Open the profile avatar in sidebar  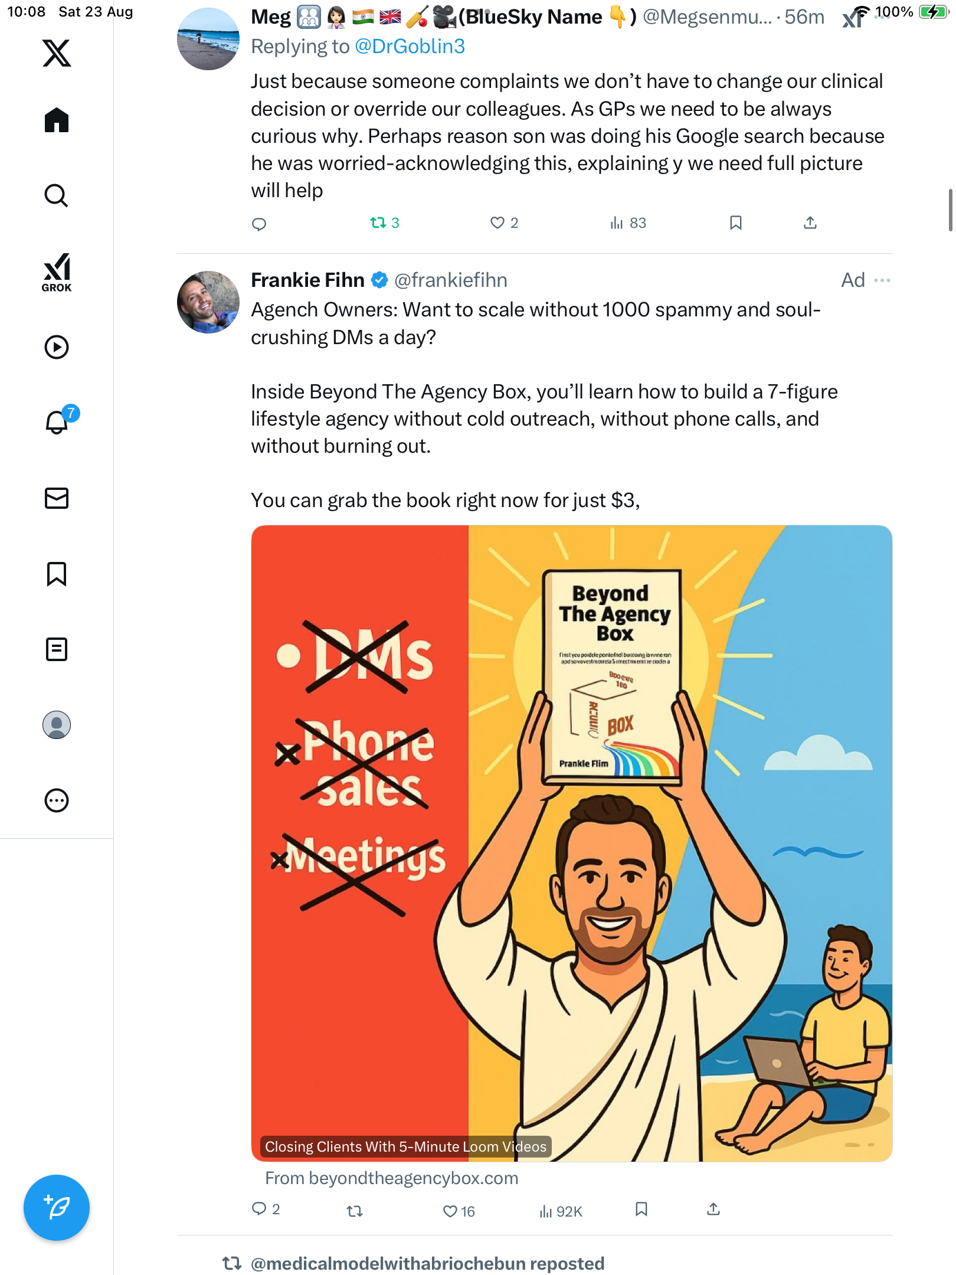click(x=57, y=725)
